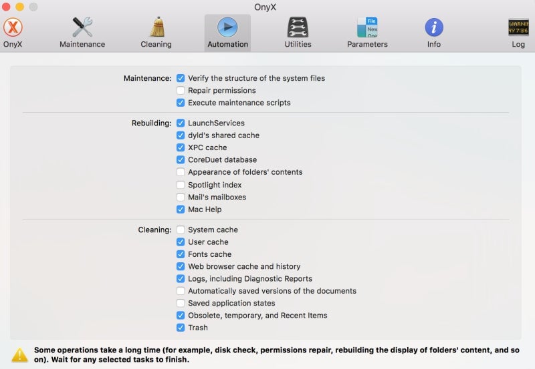
Task: Check Saved application states option
Action: click(x=181, y=304)
